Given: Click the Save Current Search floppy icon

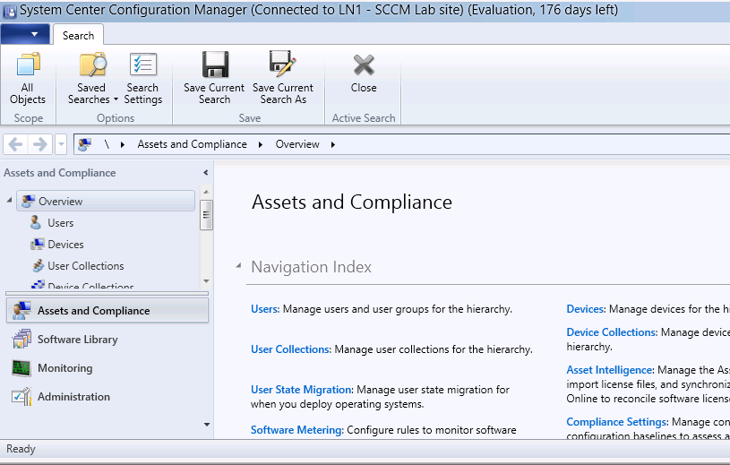Looking at the screenshot, I should (215, 65).
